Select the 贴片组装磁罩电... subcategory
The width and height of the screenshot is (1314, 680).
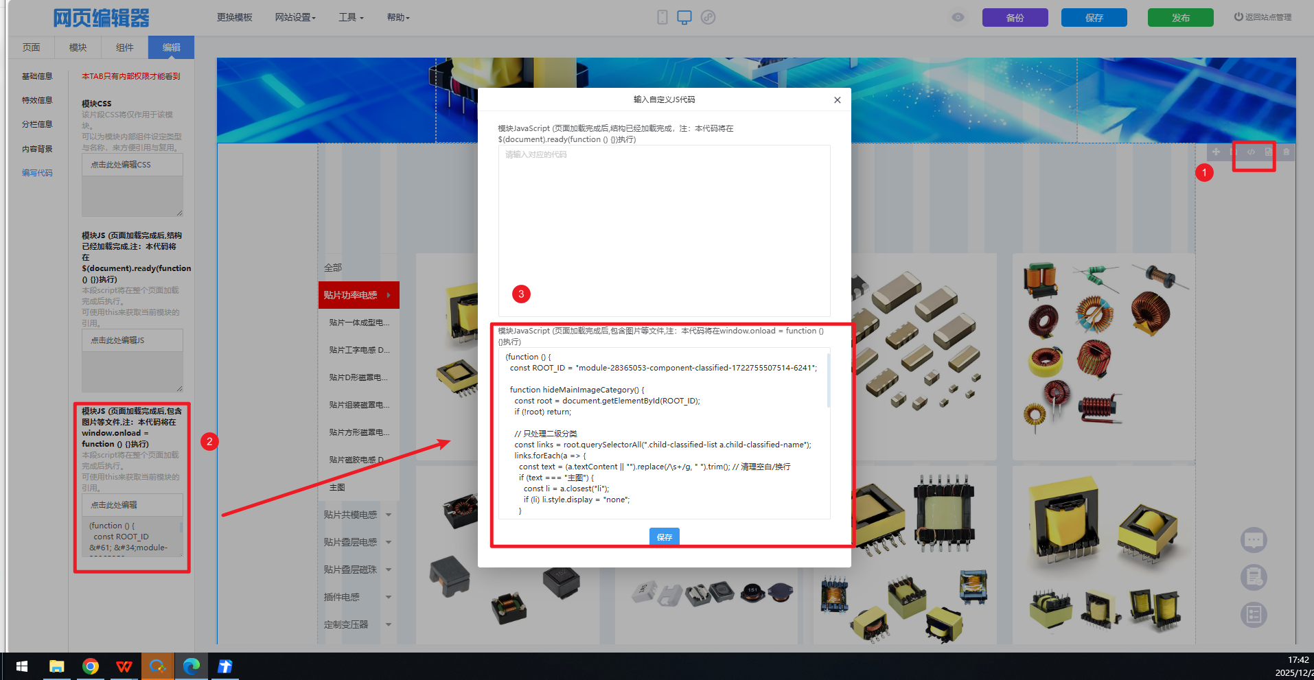(x=359, y=405)
